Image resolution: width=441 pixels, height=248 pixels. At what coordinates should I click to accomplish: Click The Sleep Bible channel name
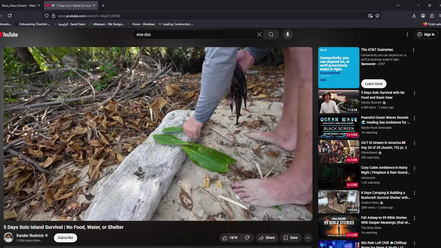pyautogui.click(x=371, y=228)
